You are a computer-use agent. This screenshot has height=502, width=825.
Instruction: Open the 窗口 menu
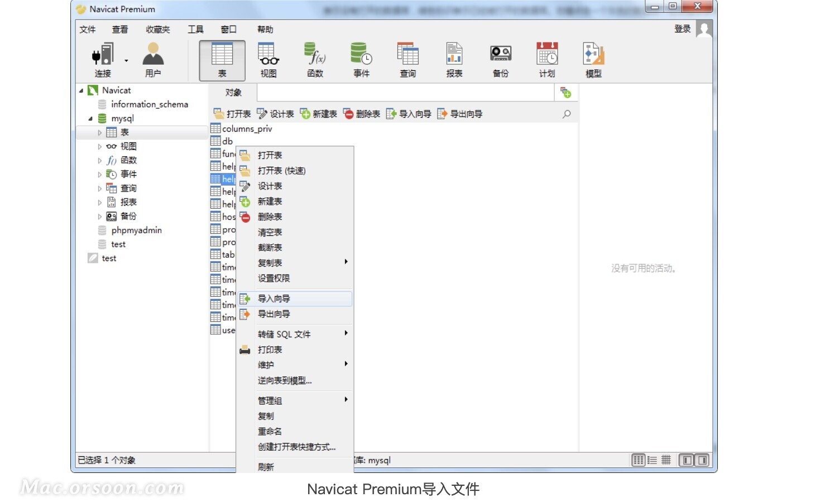pos(229,30)
